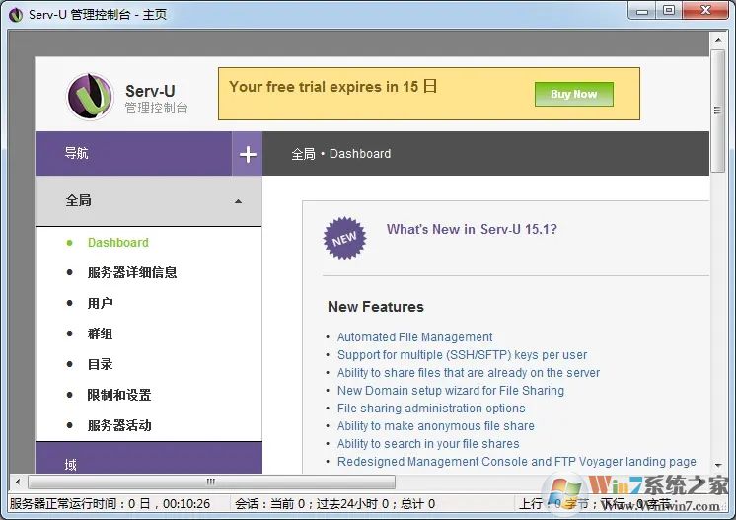Open Automated File Management link
The image size is (736, 520).
coord(415,337)
